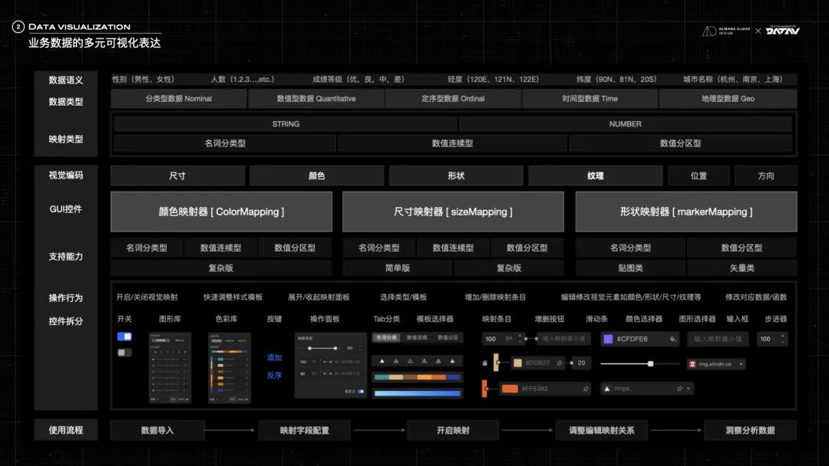Expand the https shape selector dropdown arrow
Viewport: 829px width, 466px height.
(689, 389)
